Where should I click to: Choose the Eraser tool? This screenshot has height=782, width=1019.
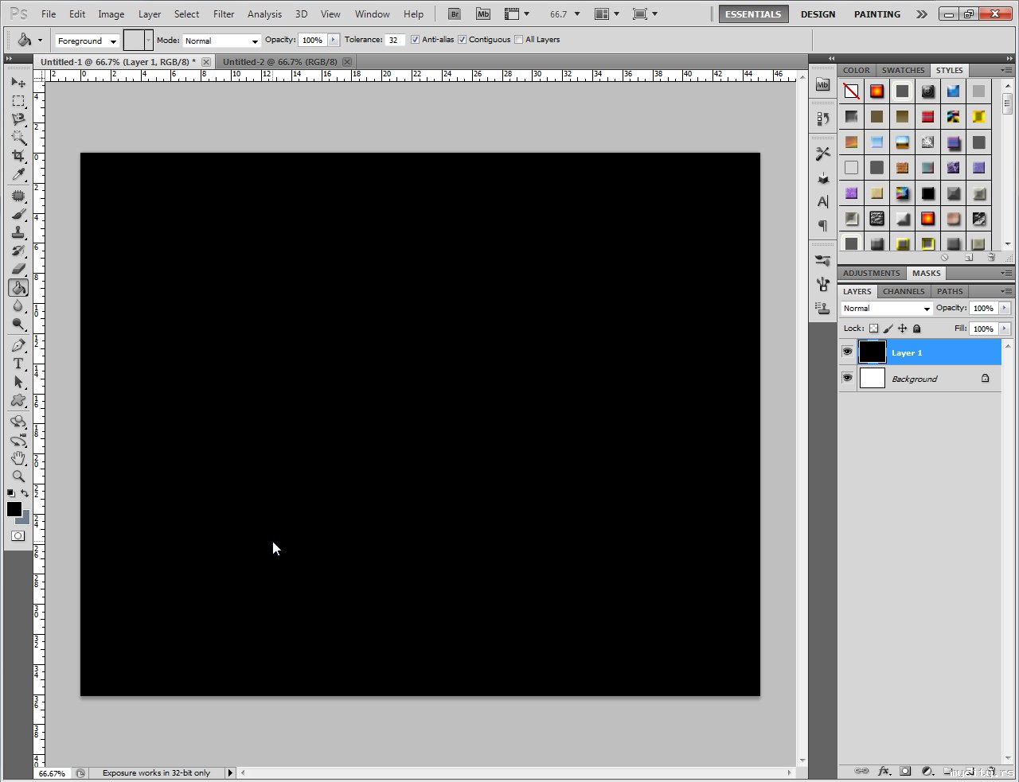coord(18,269)
